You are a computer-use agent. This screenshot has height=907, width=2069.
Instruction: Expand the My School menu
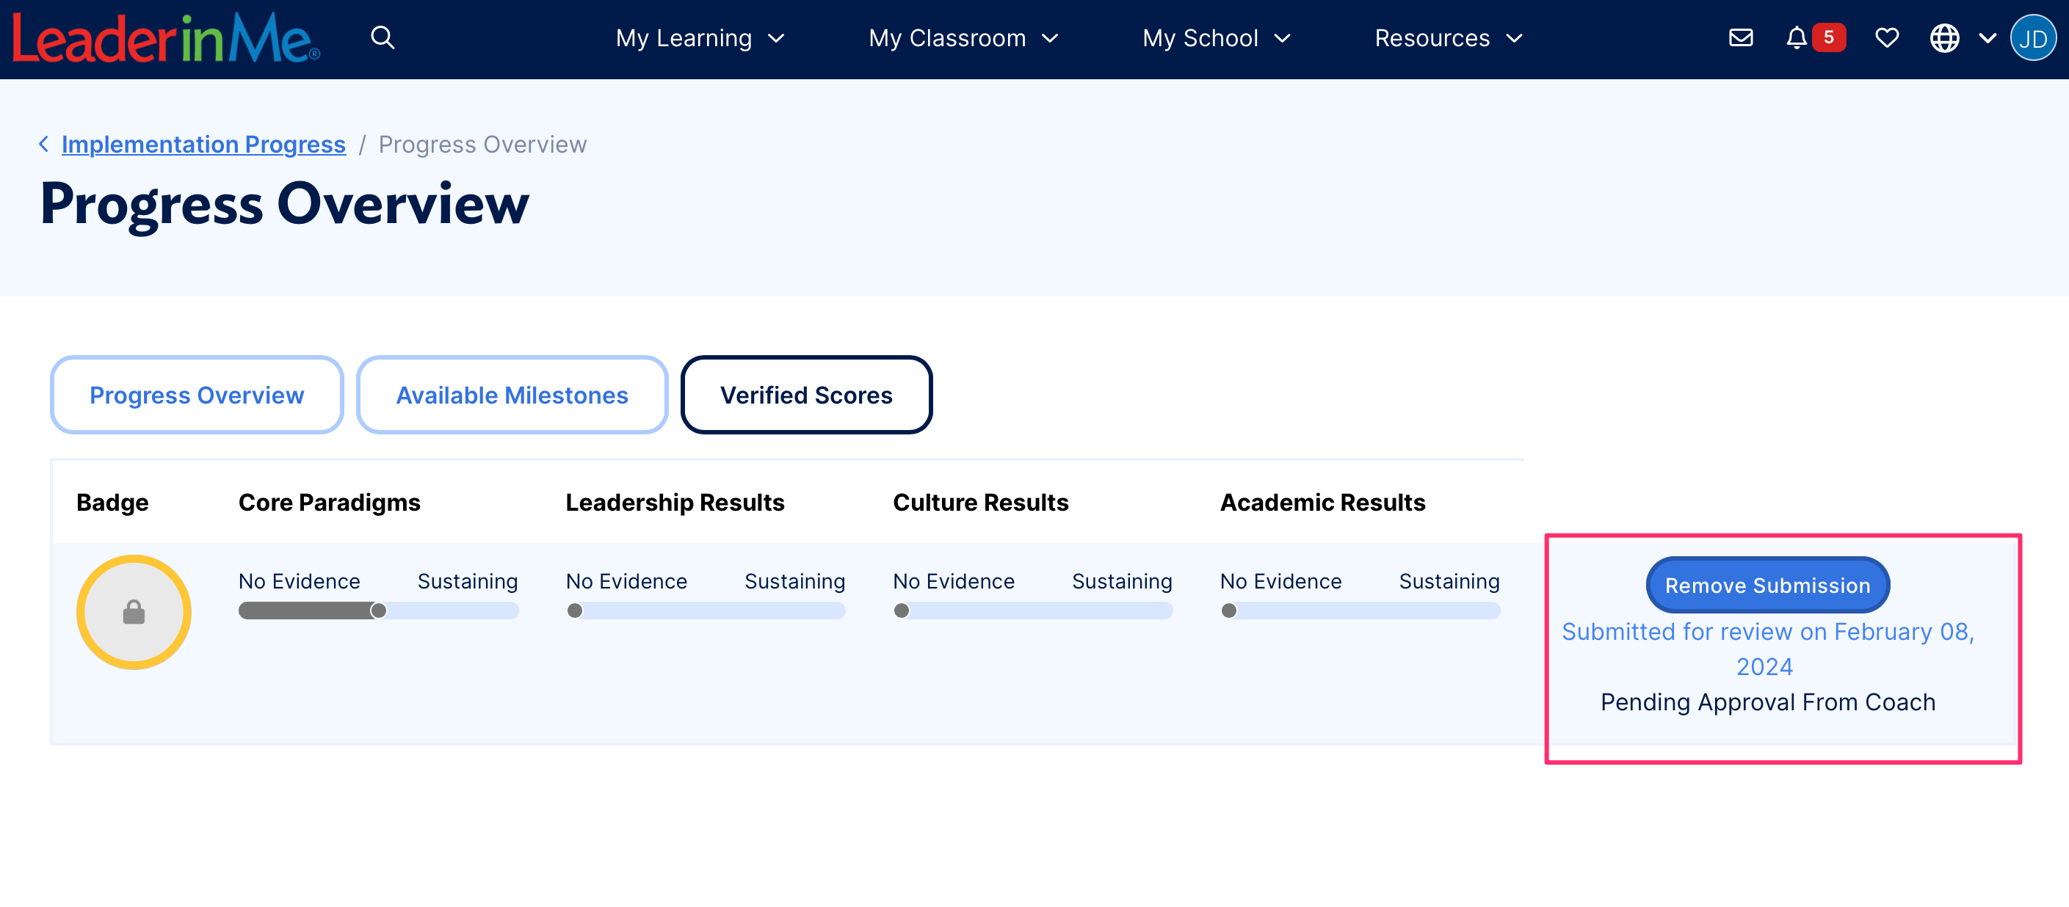pyautogui.click(x=1216, y=37)
